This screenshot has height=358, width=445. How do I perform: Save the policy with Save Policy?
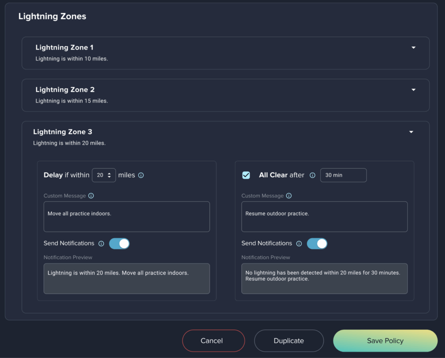[x=385, y=341]
